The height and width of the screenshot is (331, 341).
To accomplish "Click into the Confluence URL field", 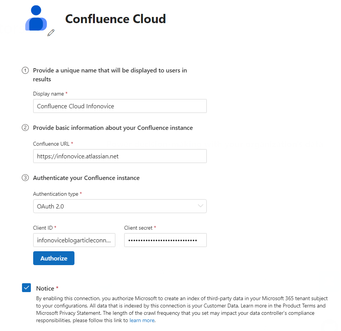I will pyautogui.click(x=120, y=156).
